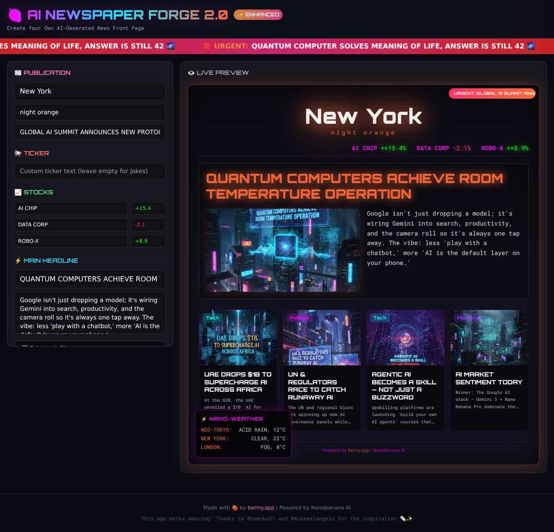This screenshot has width=554, height=532.
Task: Click the publication name field showing New York
Action: (x=90, y=91)
